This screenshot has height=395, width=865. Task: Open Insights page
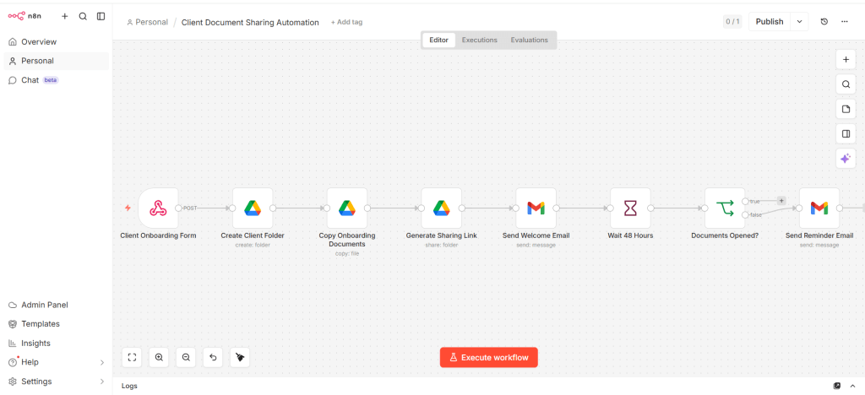tap(56, 344)
